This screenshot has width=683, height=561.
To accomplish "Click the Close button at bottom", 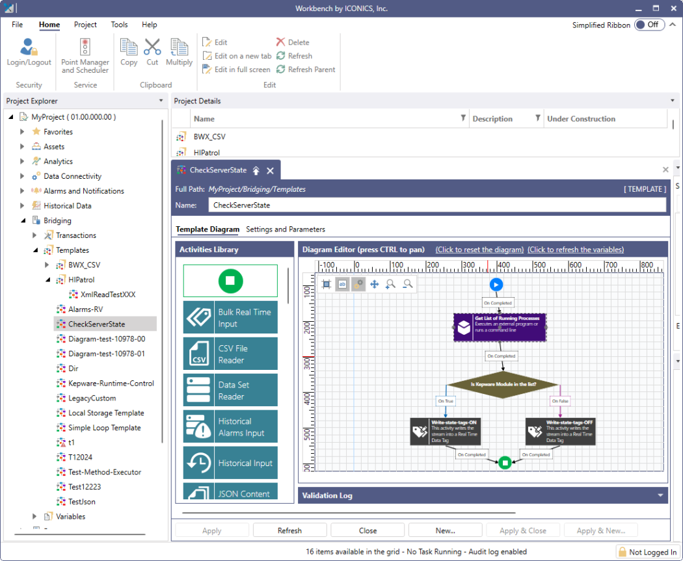I will coord(368,530).
